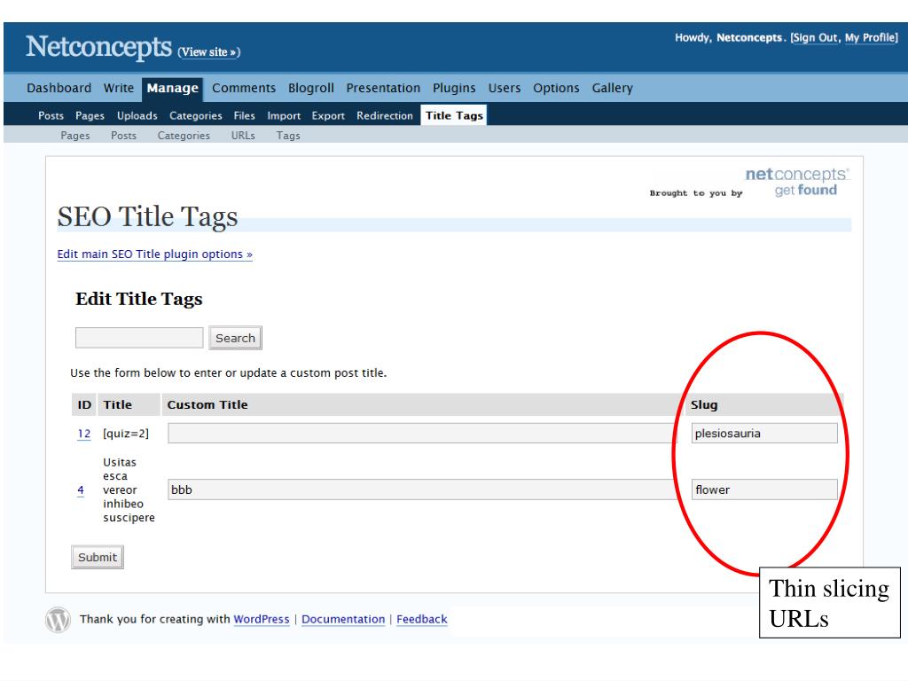Open the Redirection submenu
Image resolution: width=908 pixels, height=681 pixels.
point(385,116)
